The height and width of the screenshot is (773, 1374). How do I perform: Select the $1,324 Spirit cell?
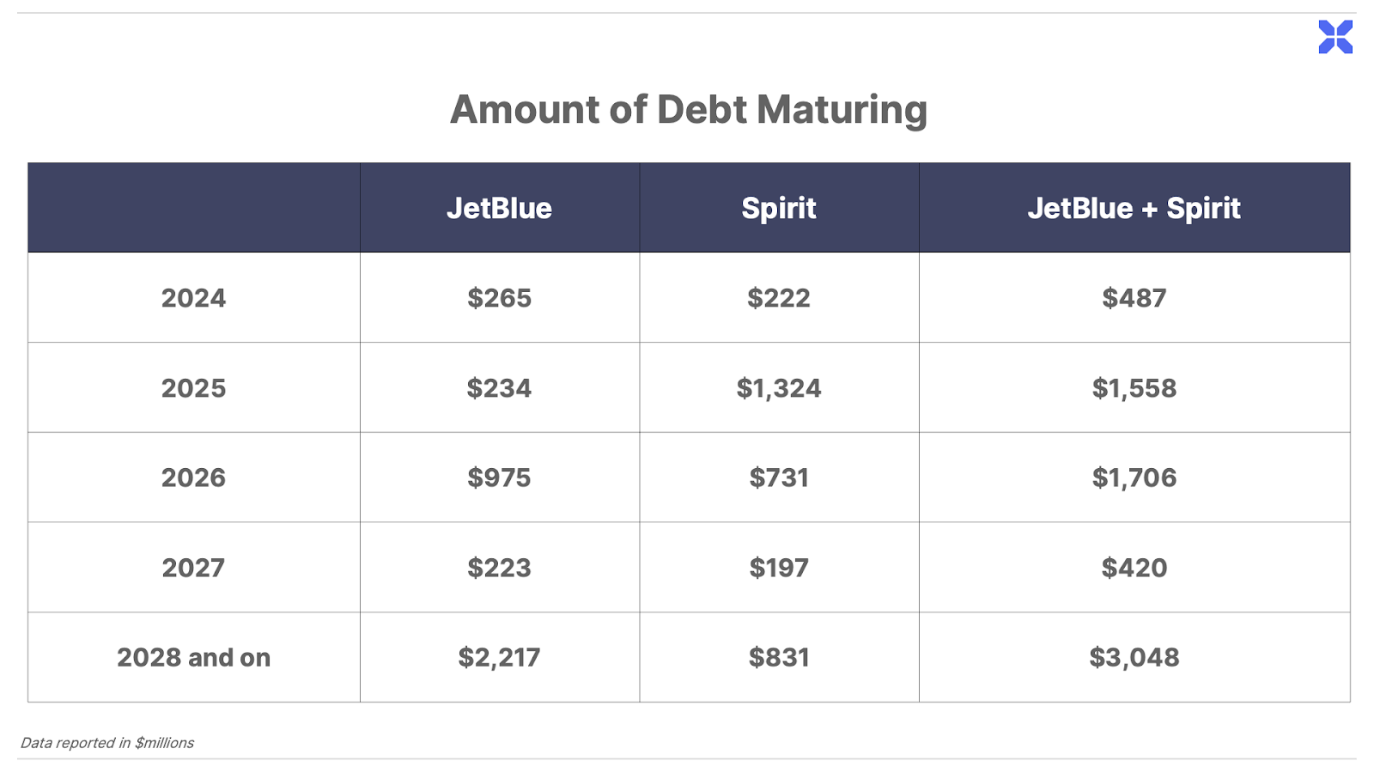click(779, 388)
